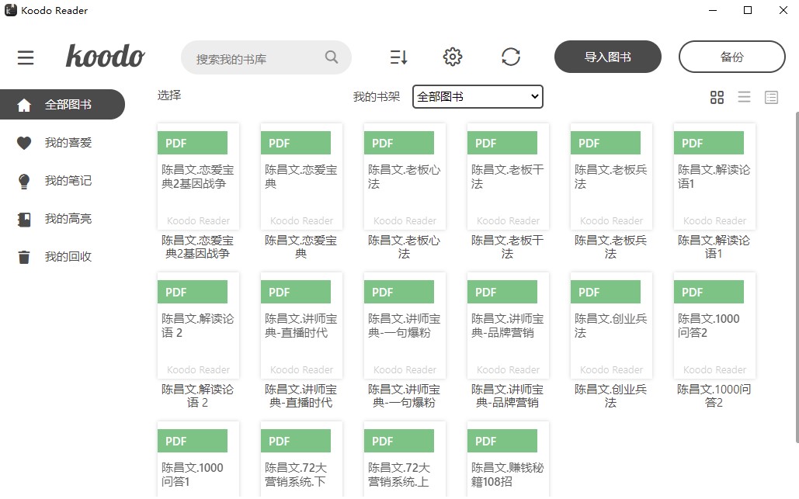The image size is (799, 499).
Task: Click the highlighter book icon for 我的高亮
Action: pyautogui.click(x=24, y=220)
